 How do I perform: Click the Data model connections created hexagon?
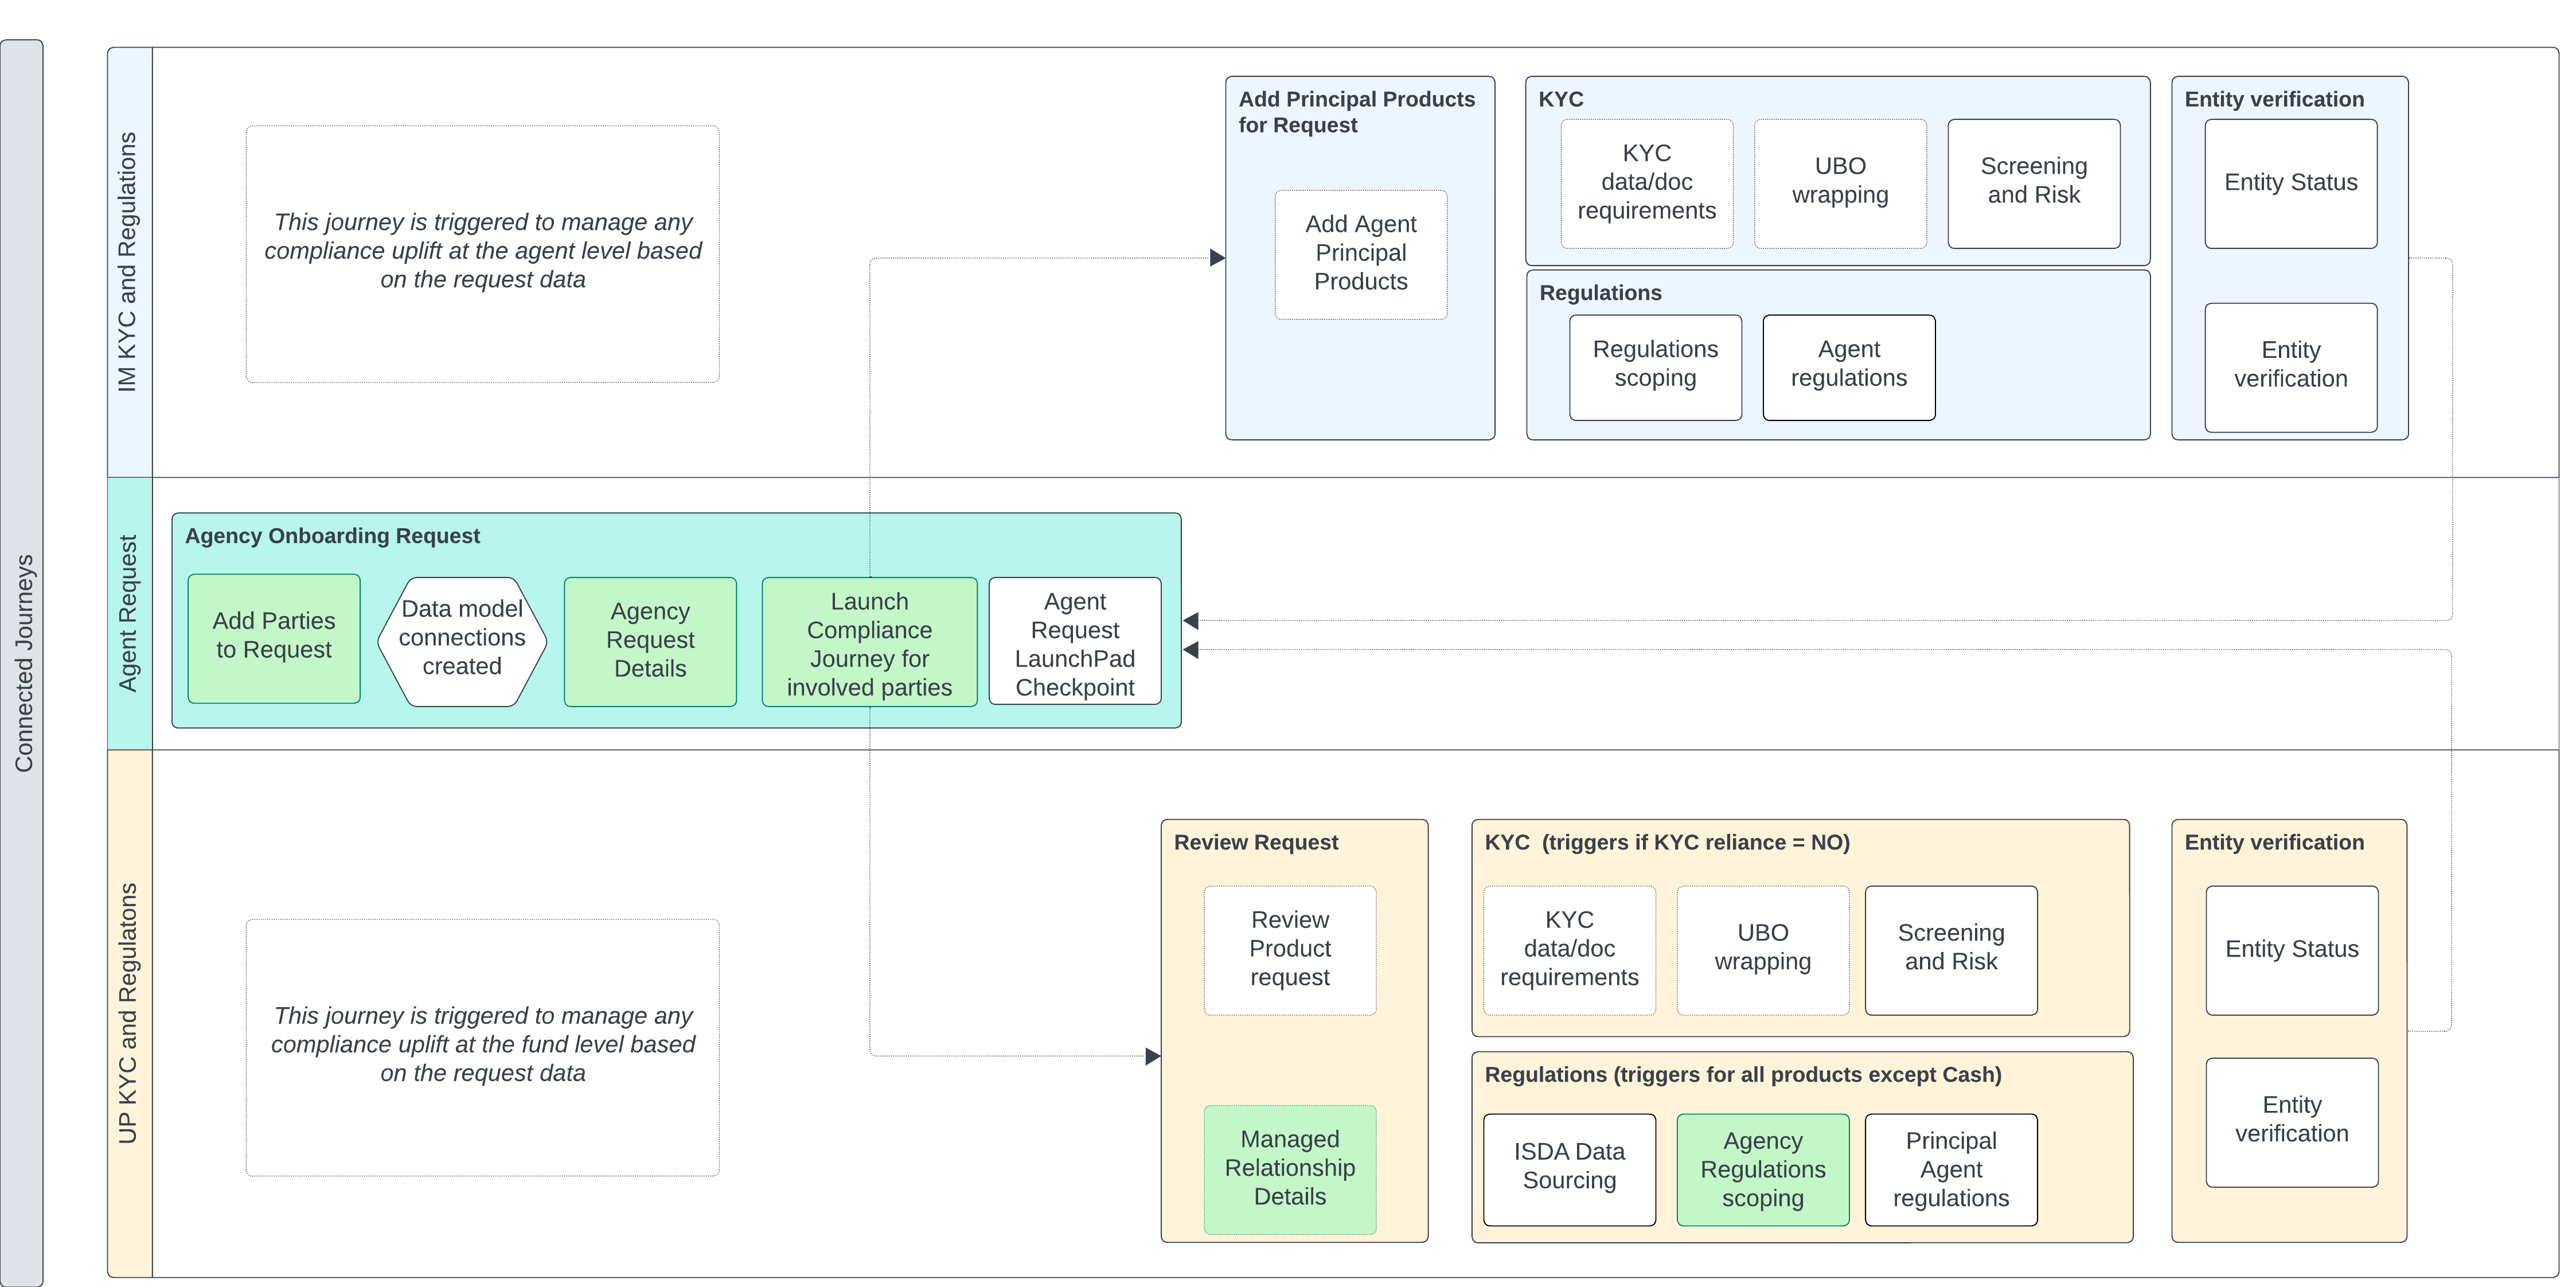tap(460, 637)
